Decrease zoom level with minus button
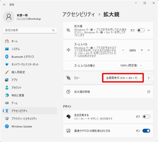Screen dimensions: 158x142 123,50
